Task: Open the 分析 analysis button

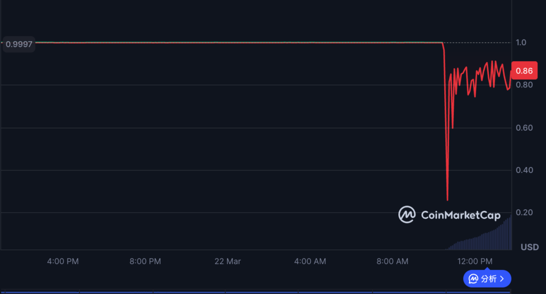Action: (487, 279)
